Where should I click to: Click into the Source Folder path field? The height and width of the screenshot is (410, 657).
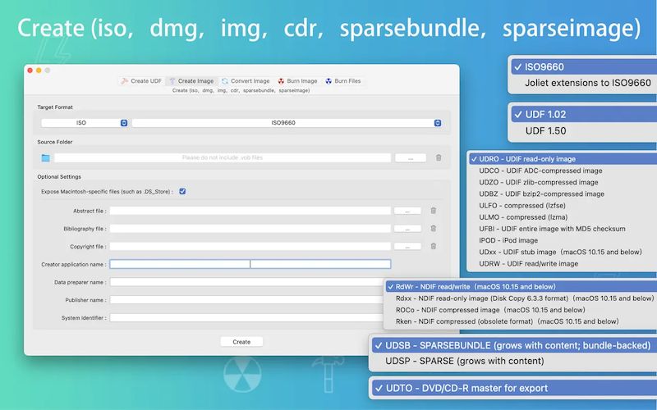223,157
